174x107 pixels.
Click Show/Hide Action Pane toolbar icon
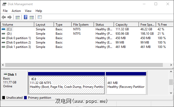click(x=32, y=17)
